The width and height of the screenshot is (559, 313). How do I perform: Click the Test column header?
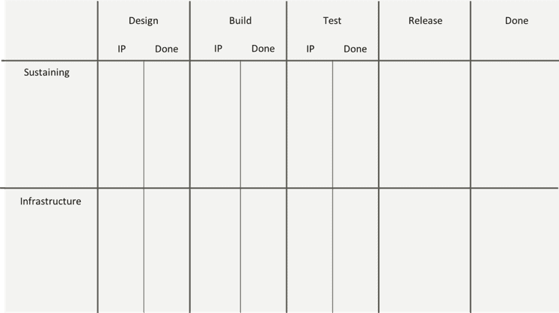332,21
